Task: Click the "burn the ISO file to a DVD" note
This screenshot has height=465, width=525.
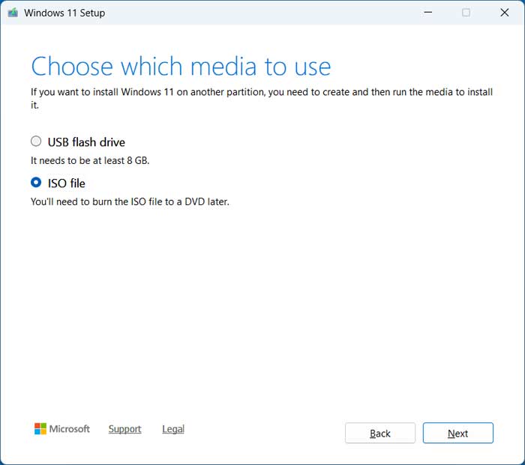Action: [130, 201]
